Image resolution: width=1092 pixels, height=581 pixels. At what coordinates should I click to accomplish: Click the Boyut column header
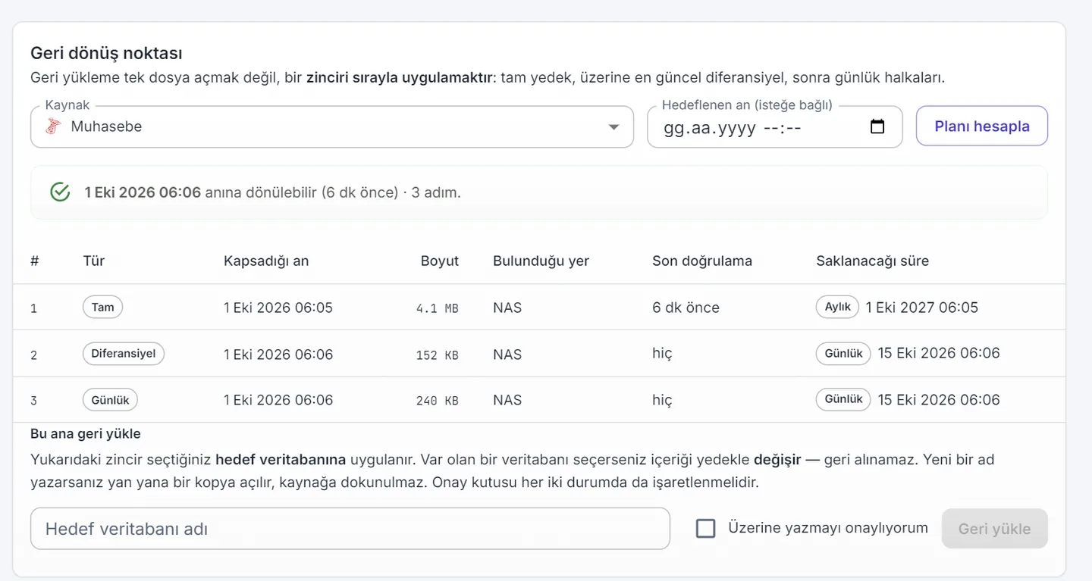(440, 261)
